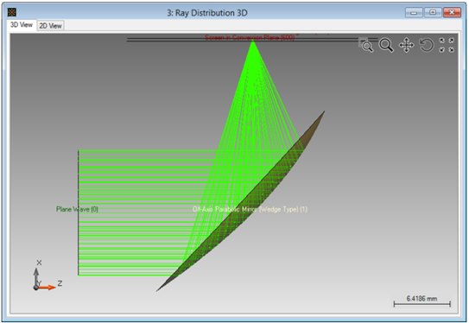Click the Off-Axis Parabolic Mirror label
The width and height of the screenshot is (469, 323).
tap(250, 209)
